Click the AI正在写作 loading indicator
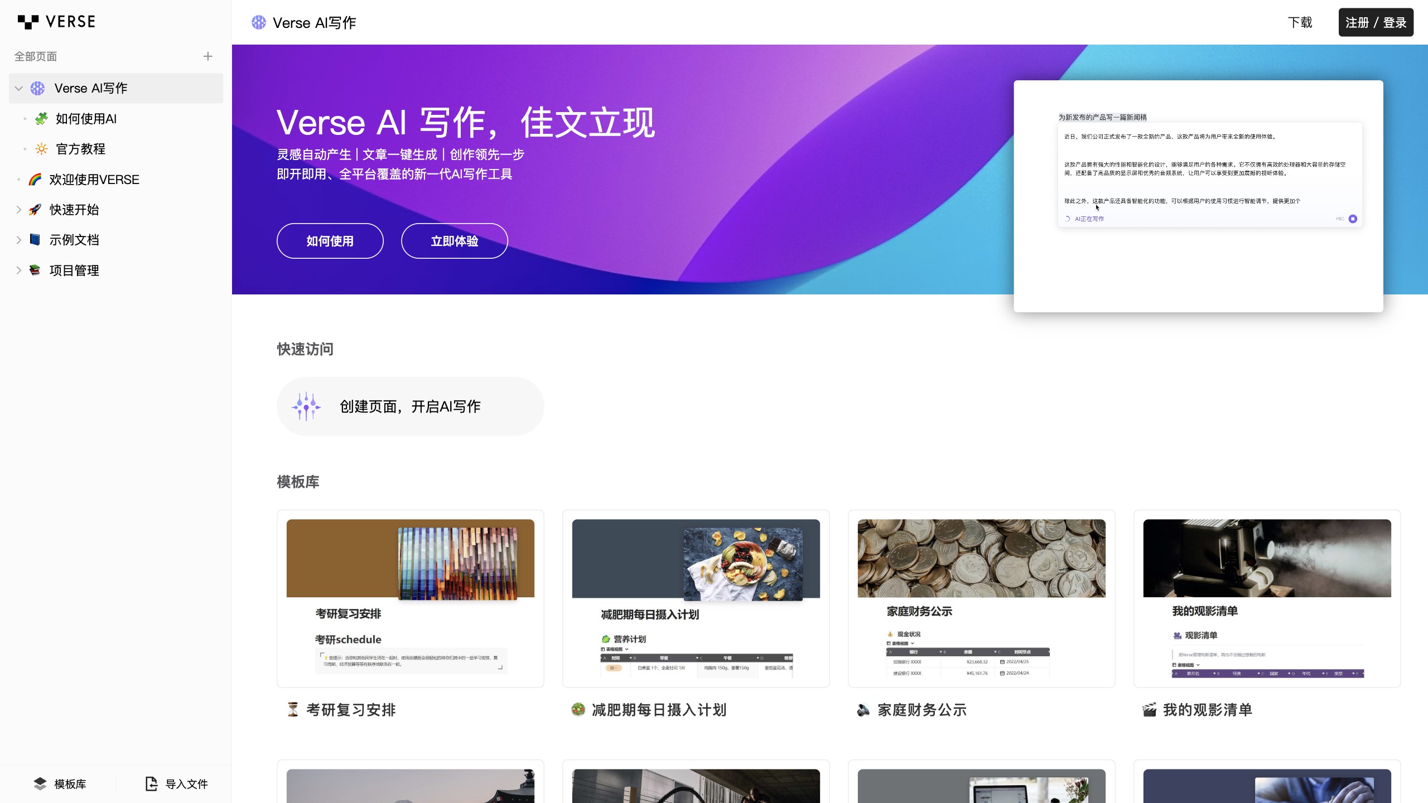 [1084, 219]
